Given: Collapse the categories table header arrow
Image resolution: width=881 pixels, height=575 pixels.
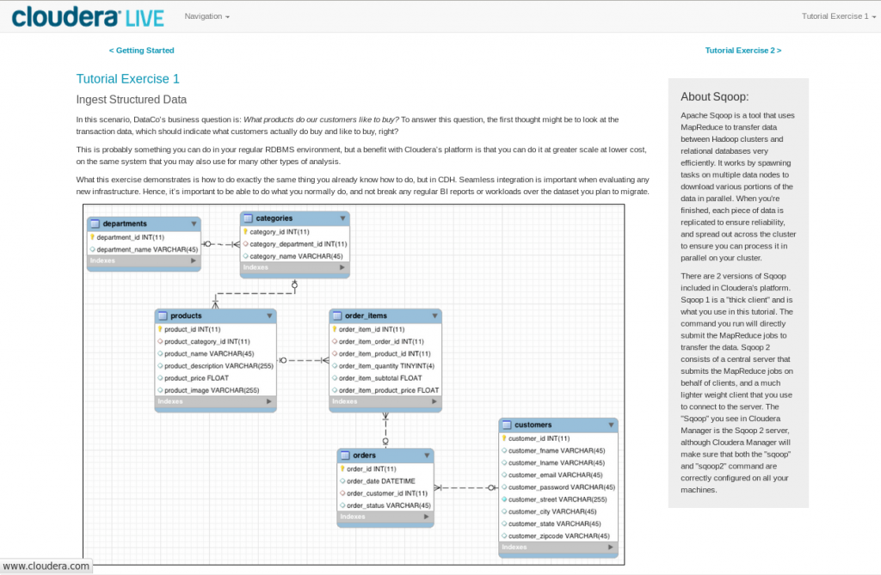Looking at the screenshot, I should point(342,217).
